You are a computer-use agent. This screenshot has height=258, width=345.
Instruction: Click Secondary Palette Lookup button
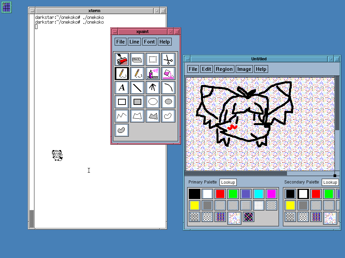[x=330, y=182]
